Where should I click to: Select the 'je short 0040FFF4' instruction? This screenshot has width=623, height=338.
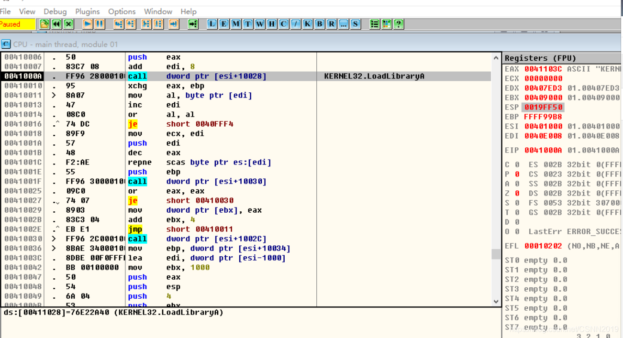[x=246, y=124]
